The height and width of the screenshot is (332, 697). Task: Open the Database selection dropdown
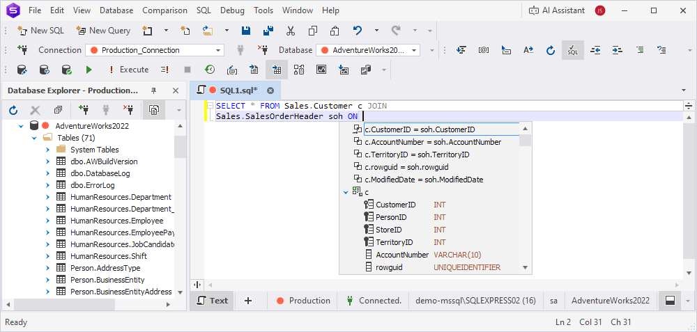pyautogui.click(x=414, y=50)
